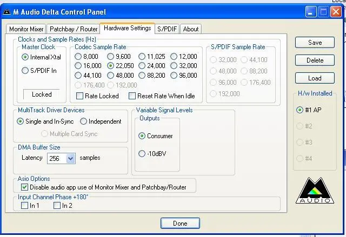346x237 pixels.
Task: Toggle Disable audio app use of Monitor Mixer
Action: coord(24,187)
